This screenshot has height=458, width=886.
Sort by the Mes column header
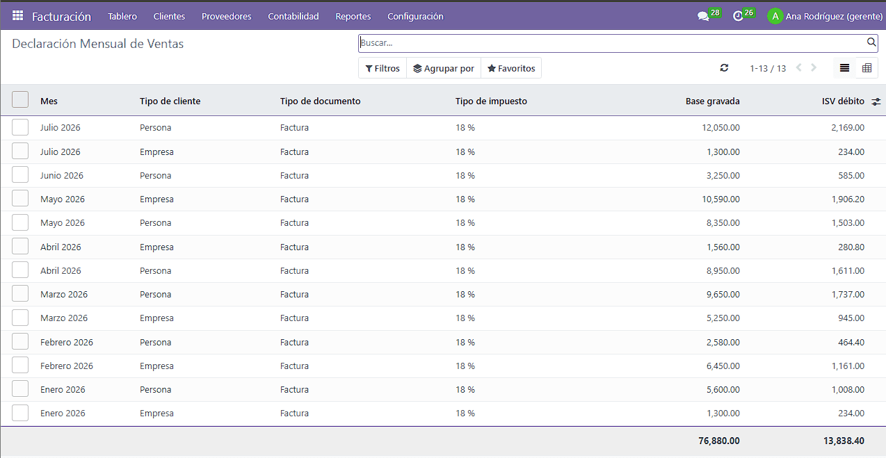(x=49, y=101)
